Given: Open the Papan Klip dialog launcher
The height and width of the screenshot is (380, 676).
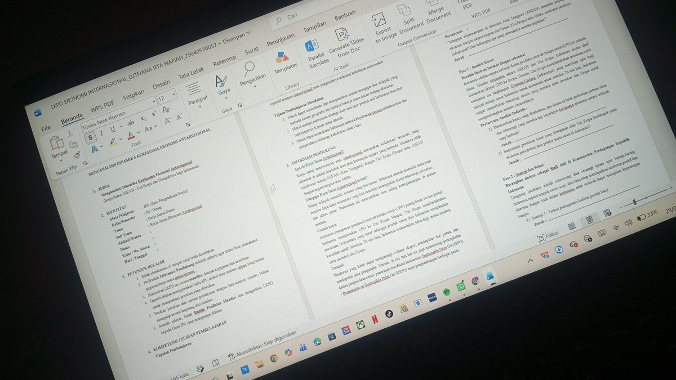Looking at the screenshot, I should click(x=86, y=163).
